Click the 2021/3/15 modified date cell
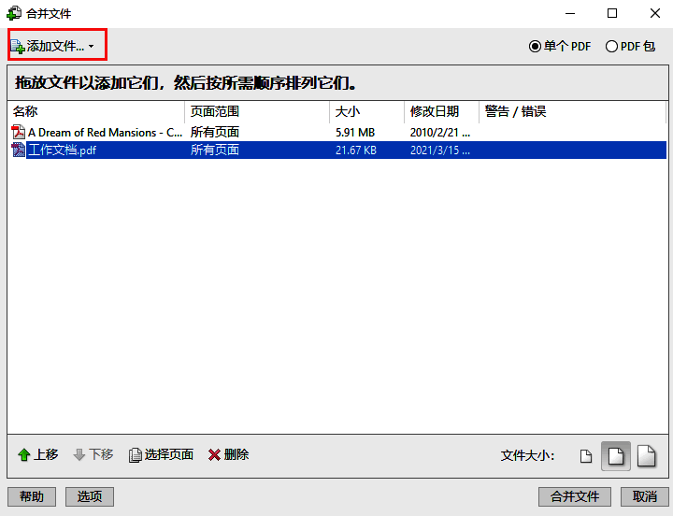The width and height of the screenshot is (673, 516). coord(440,150)
